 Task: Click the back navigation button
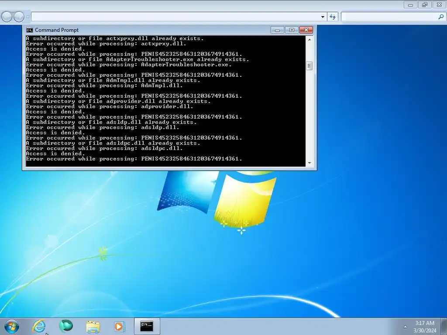point(6,17)
